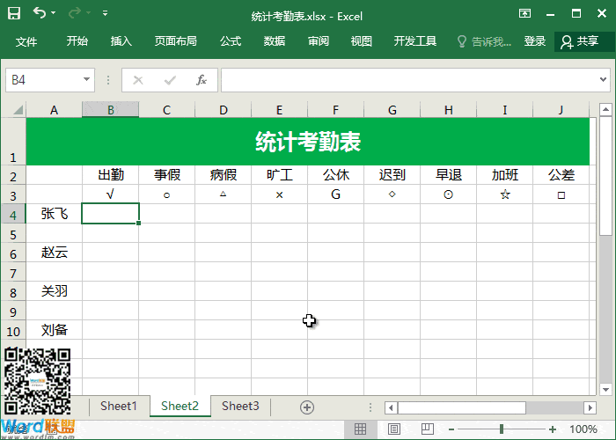
Task: Click the zoom slider handle
Action: click(x=502, y=429)
